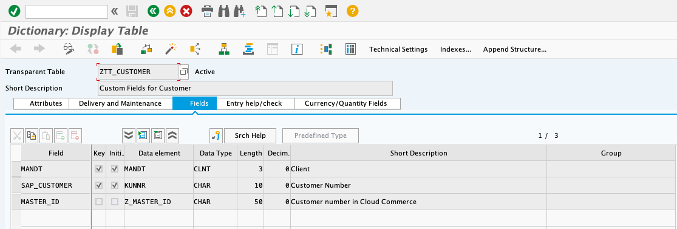Viewport: 677px width, 229px height.
Task: Click the green checkmark Enter icon
Action: [x=14, y=11]
